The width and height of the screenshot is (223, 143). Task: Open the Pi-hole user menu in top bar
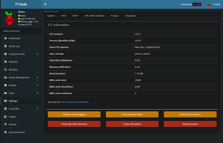click(x=214, y=5)
